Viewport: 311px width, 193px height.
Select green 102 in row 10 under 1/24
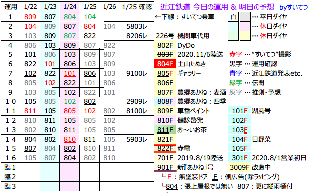tap(70, 101)
